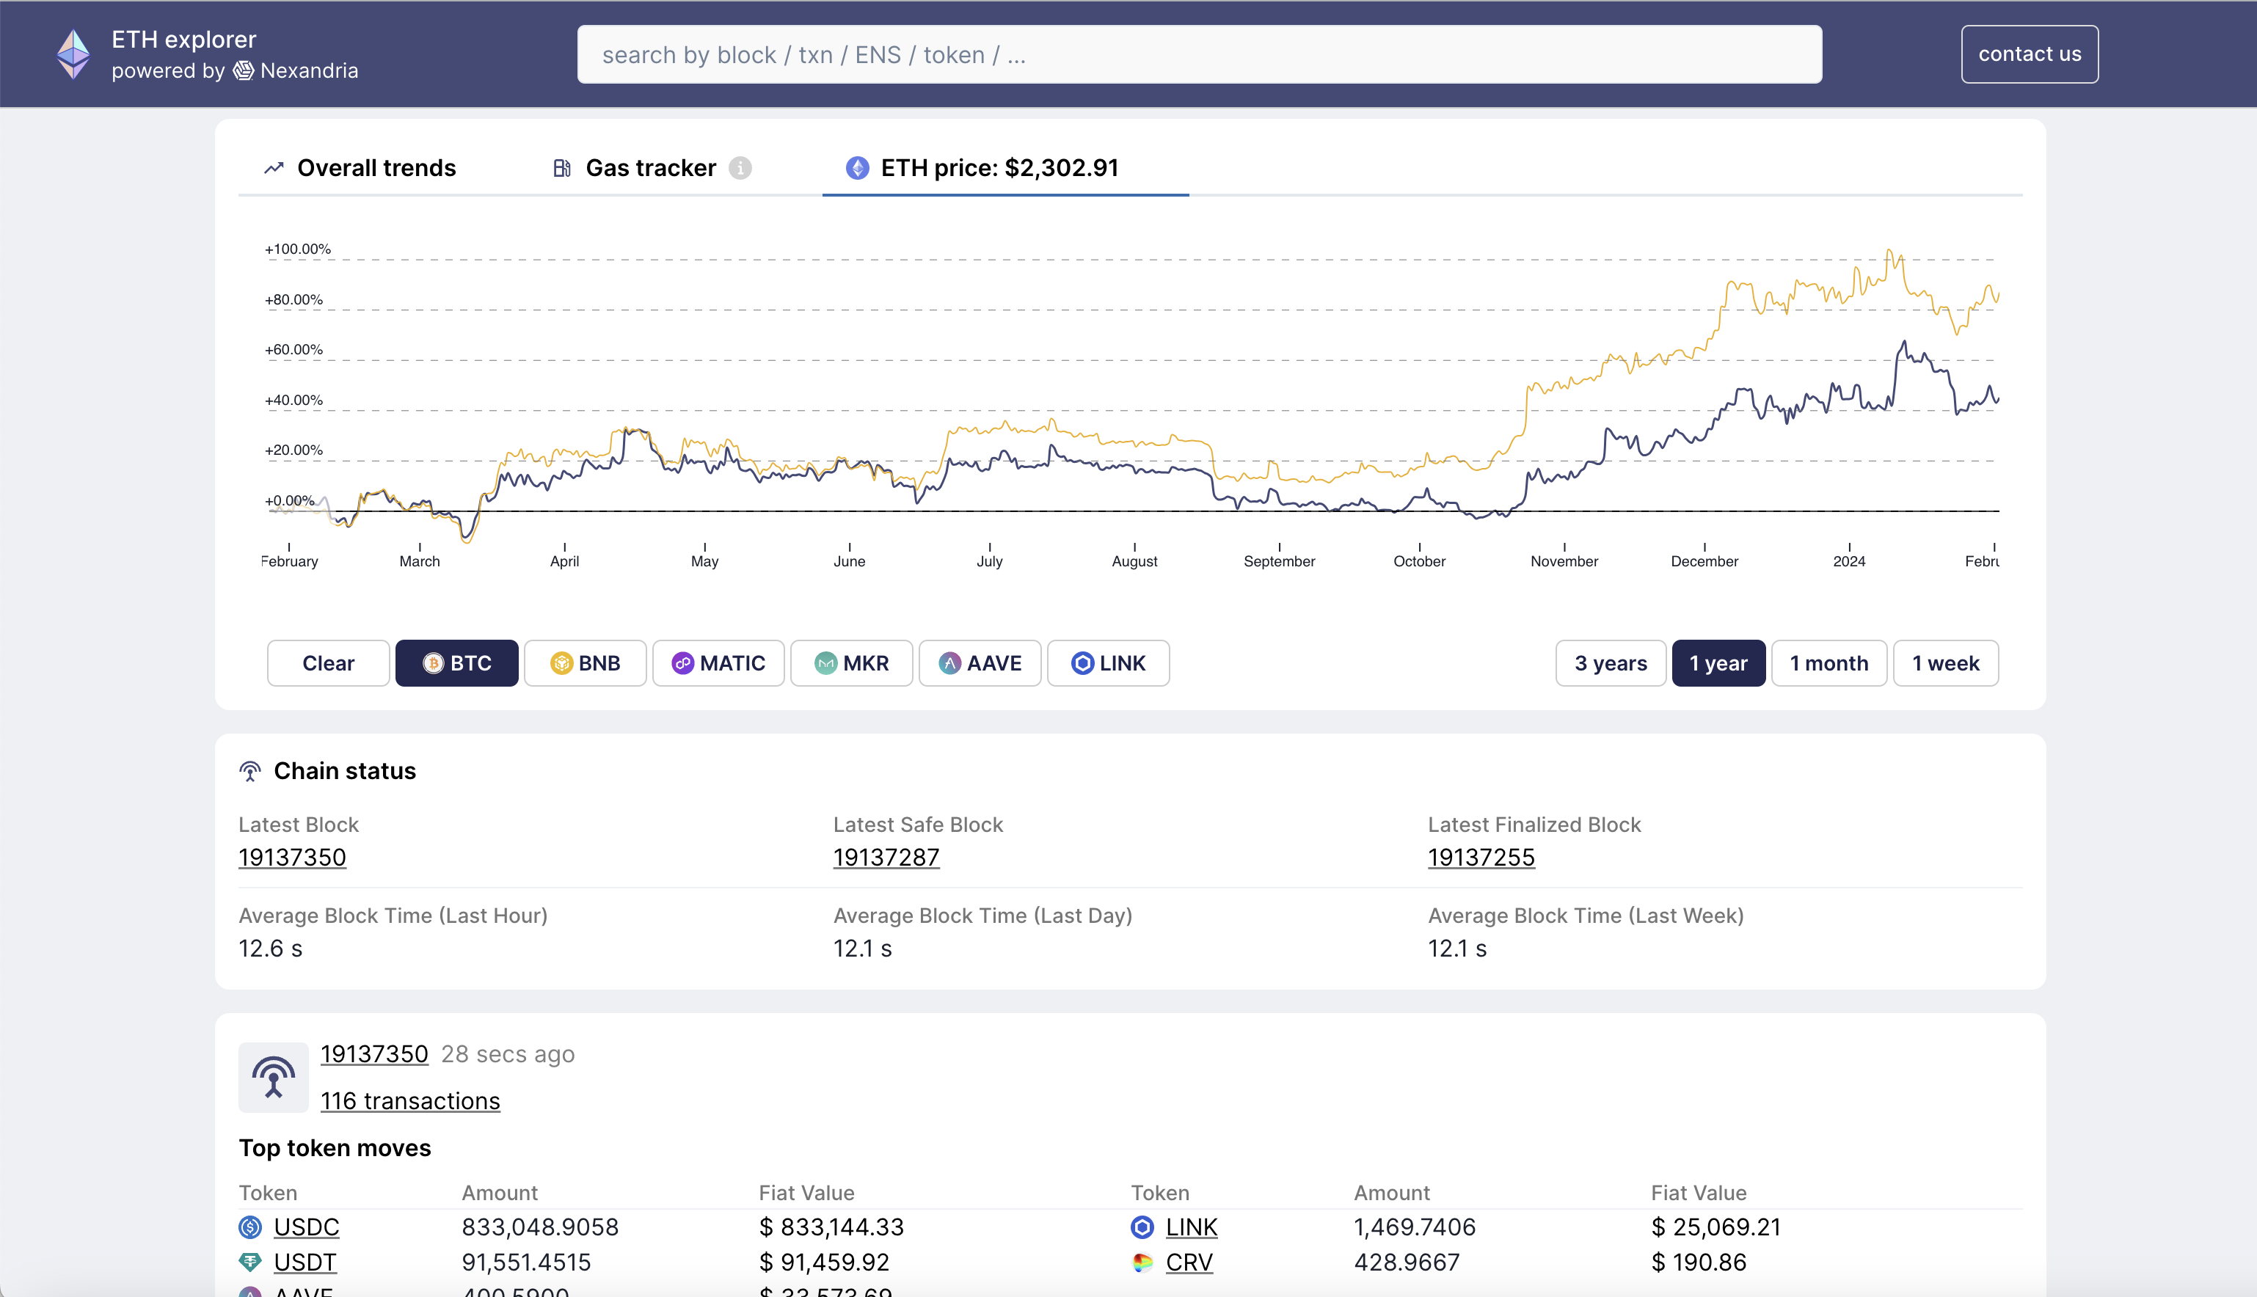Click the Gas tracker pump icon
Viewport: 2257px width, 1297px height.
point(561,167)
